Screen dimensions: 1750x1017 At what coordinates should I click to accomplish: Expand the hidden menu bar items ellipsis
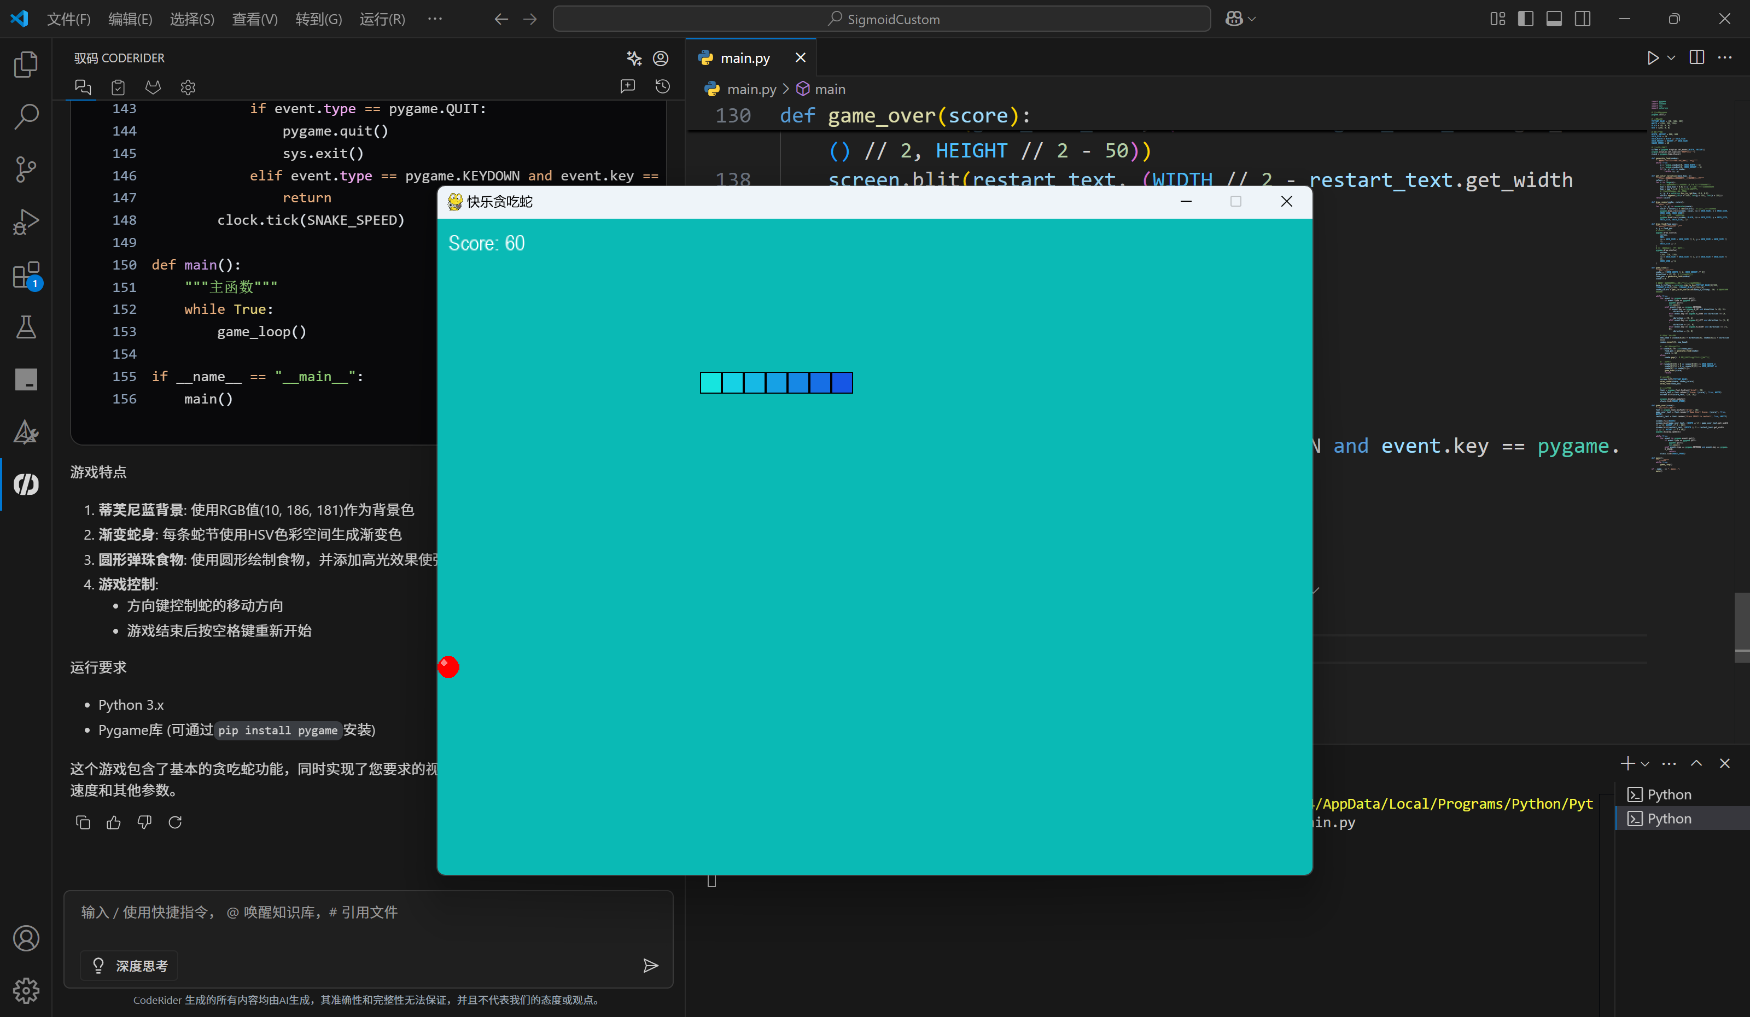435,19
